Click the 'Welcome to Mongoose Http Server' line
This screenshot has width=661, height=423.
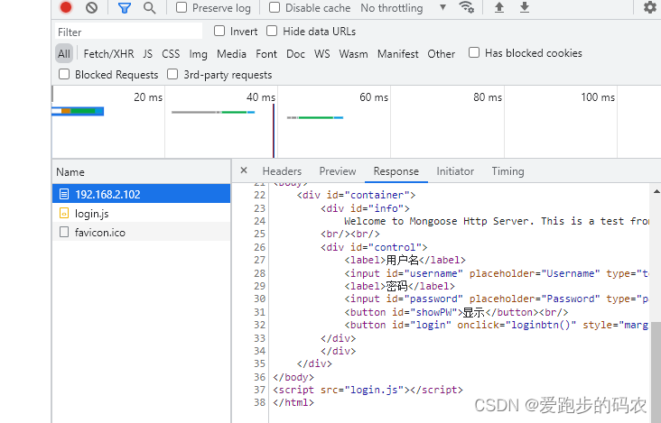click(x=496, y=221)
